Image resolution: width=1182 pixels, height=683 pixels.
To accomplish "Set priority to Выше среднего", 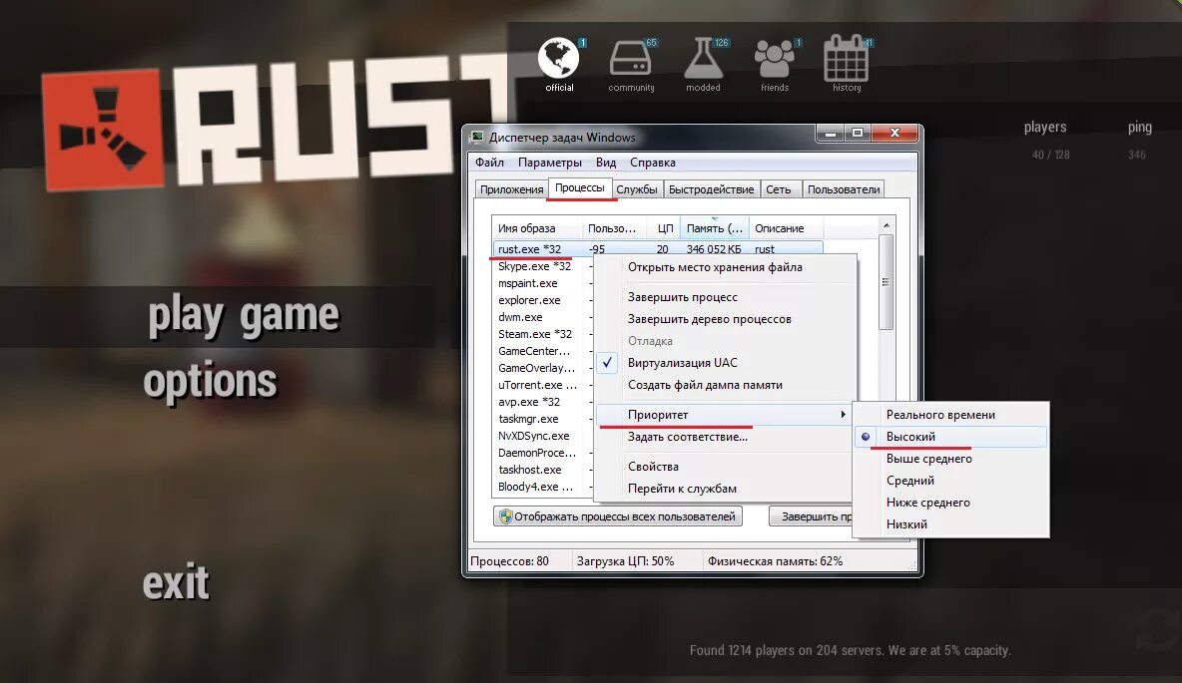I will (928, 459).
